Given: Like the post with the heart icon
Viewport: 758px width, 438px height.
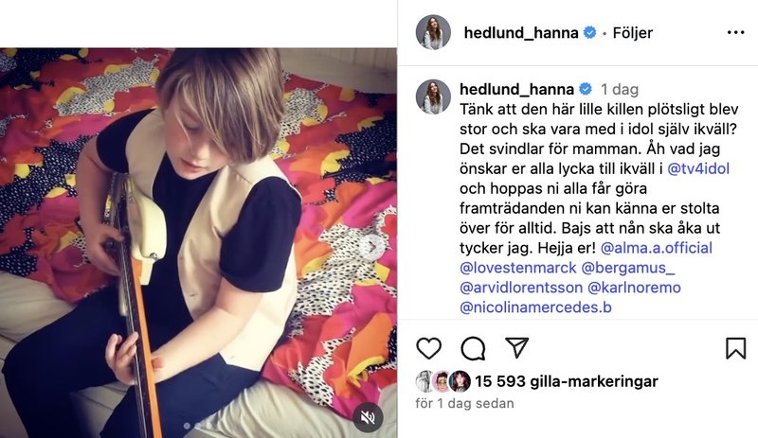Looking at the screenshot, I should click(x=429, y=348).
